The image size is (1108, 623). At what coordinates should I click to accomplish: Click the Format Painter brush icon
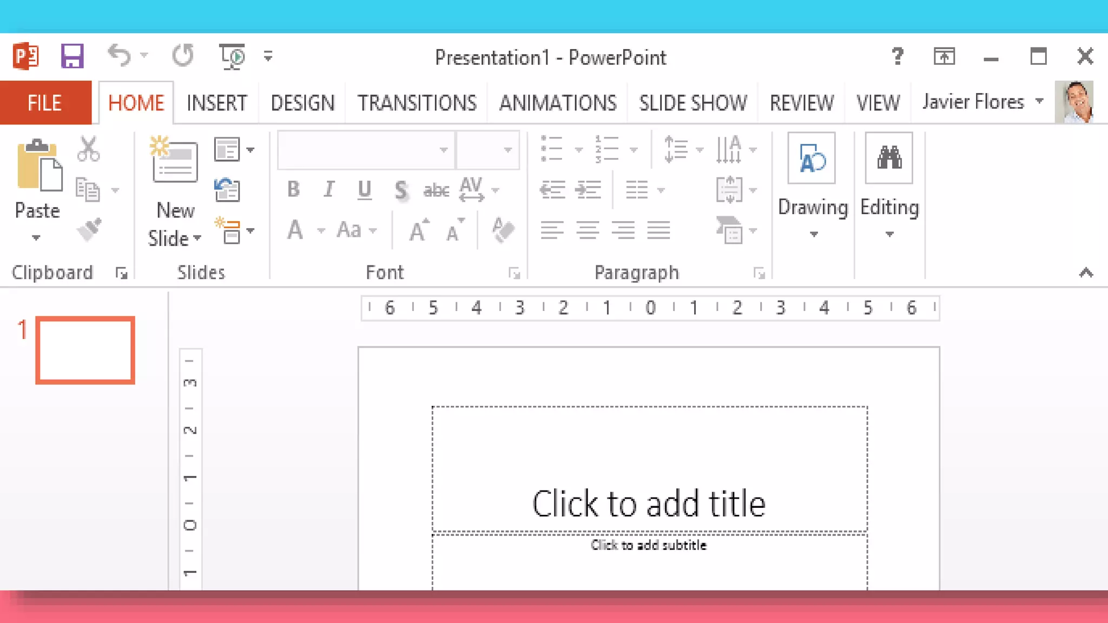[89, 230]
